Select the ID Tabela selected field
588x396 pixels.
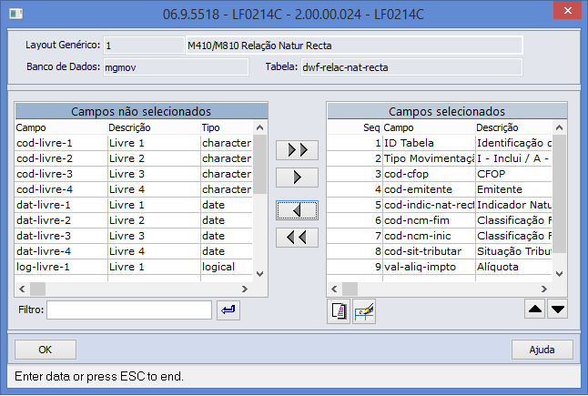coord(440,143)
